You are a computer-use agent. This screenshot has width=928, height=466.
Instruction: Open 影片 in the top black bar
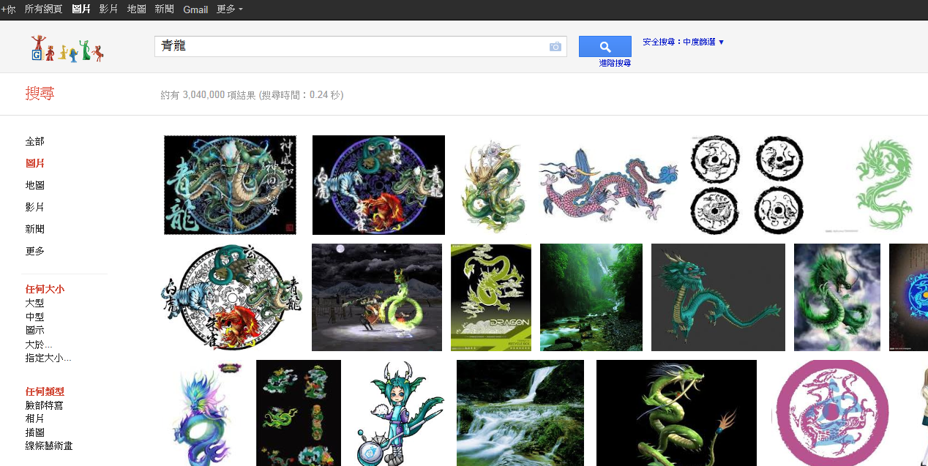[x=108, y=10]
